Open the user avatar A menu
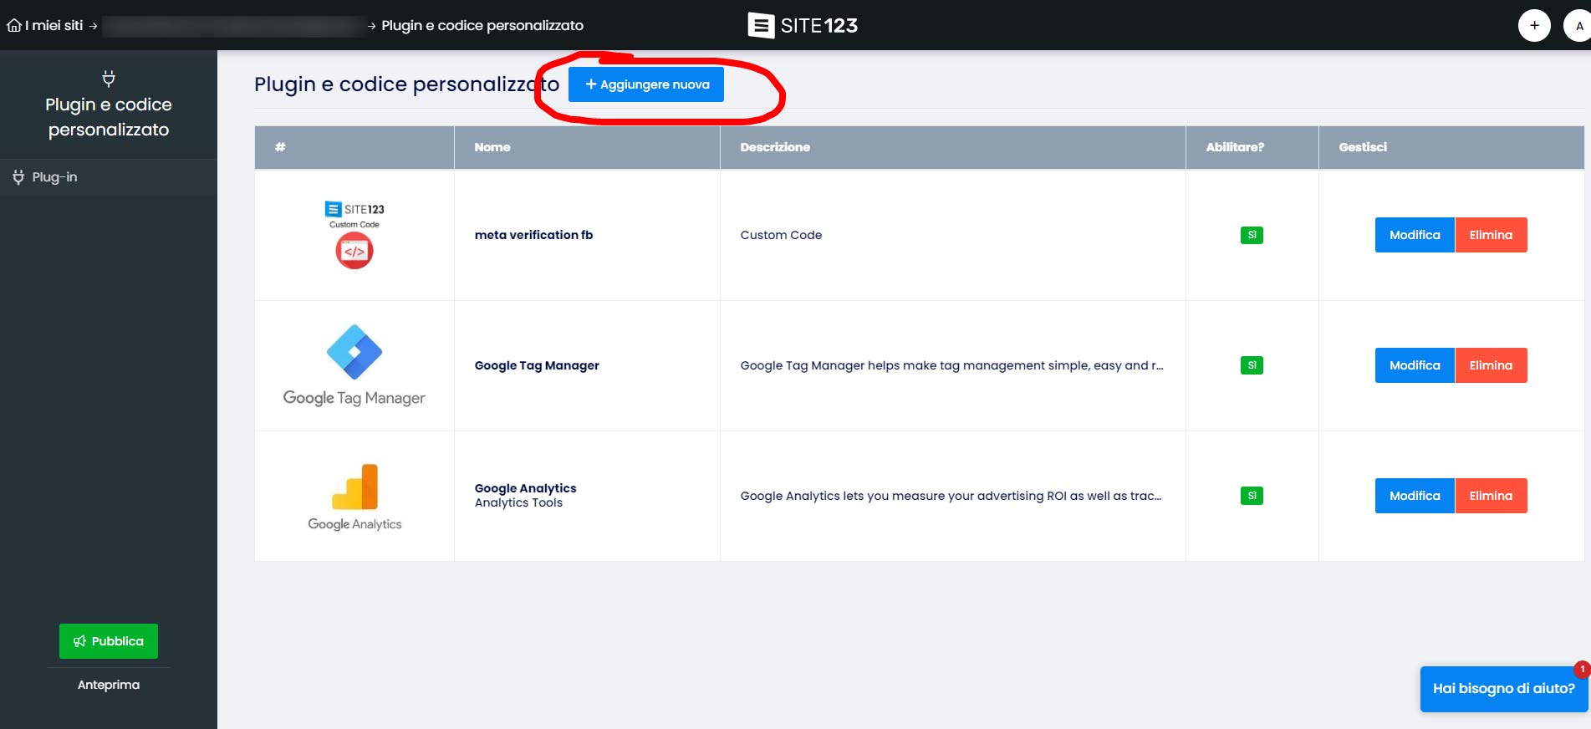1591x729 pixels. [x=1578, y=26]
